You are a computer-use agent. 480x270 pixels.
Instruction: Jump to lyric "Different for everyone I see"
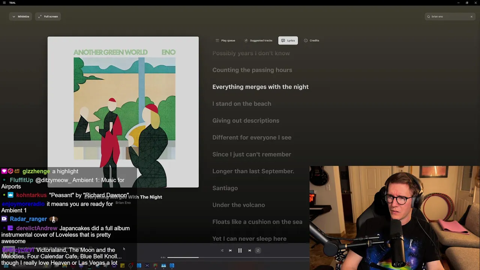(x=252, y=138)
